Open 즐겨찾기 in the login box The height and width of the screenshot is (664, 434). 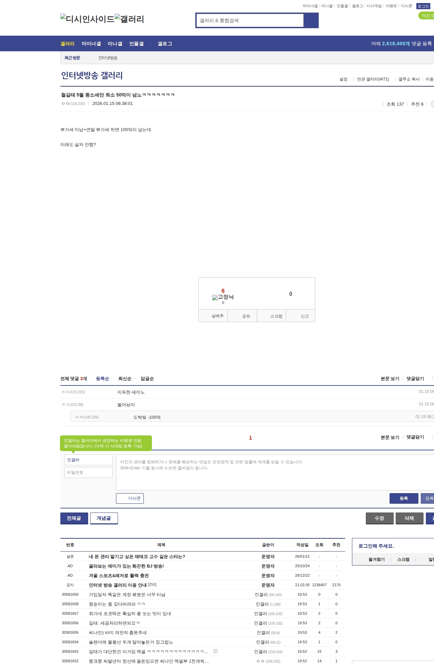377,559
